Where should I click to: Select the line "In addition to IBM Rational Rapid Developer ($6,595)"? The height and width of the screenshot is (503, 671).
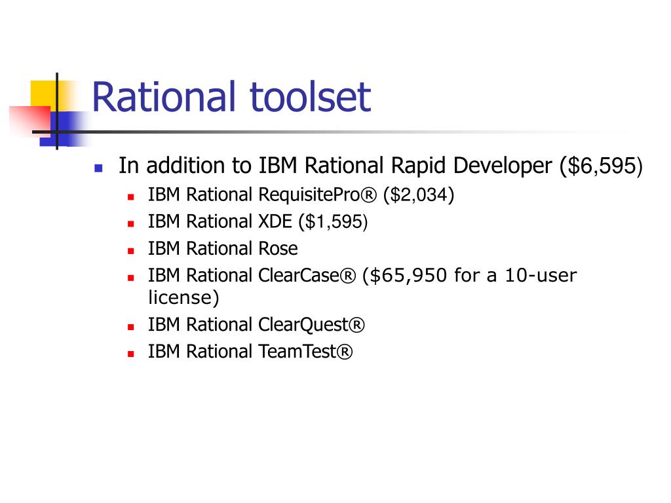point(381,166)
